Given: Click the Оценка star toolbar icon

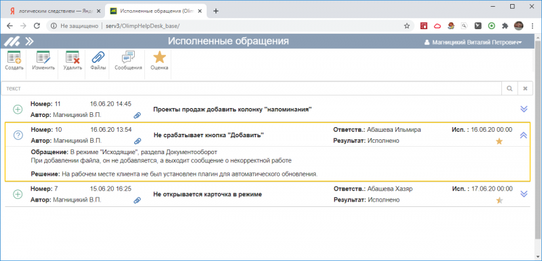Looking at the screenshot, I should (159, 57).
